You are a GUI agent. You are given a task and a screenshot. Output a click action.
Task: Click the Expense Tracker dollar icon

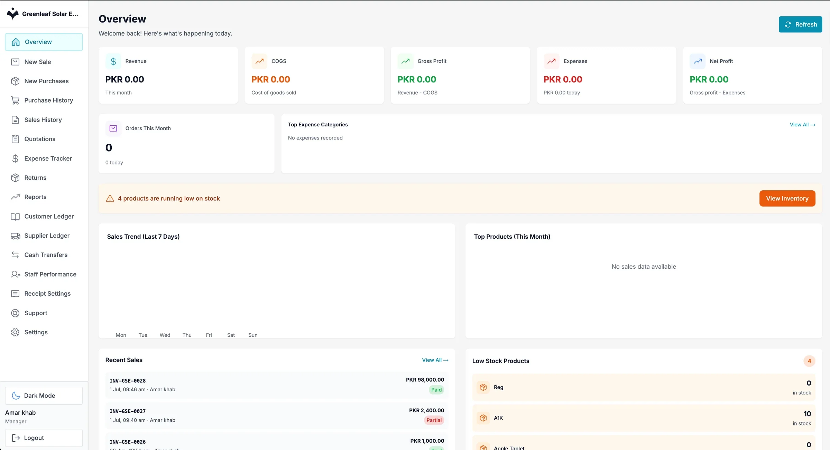15,159
